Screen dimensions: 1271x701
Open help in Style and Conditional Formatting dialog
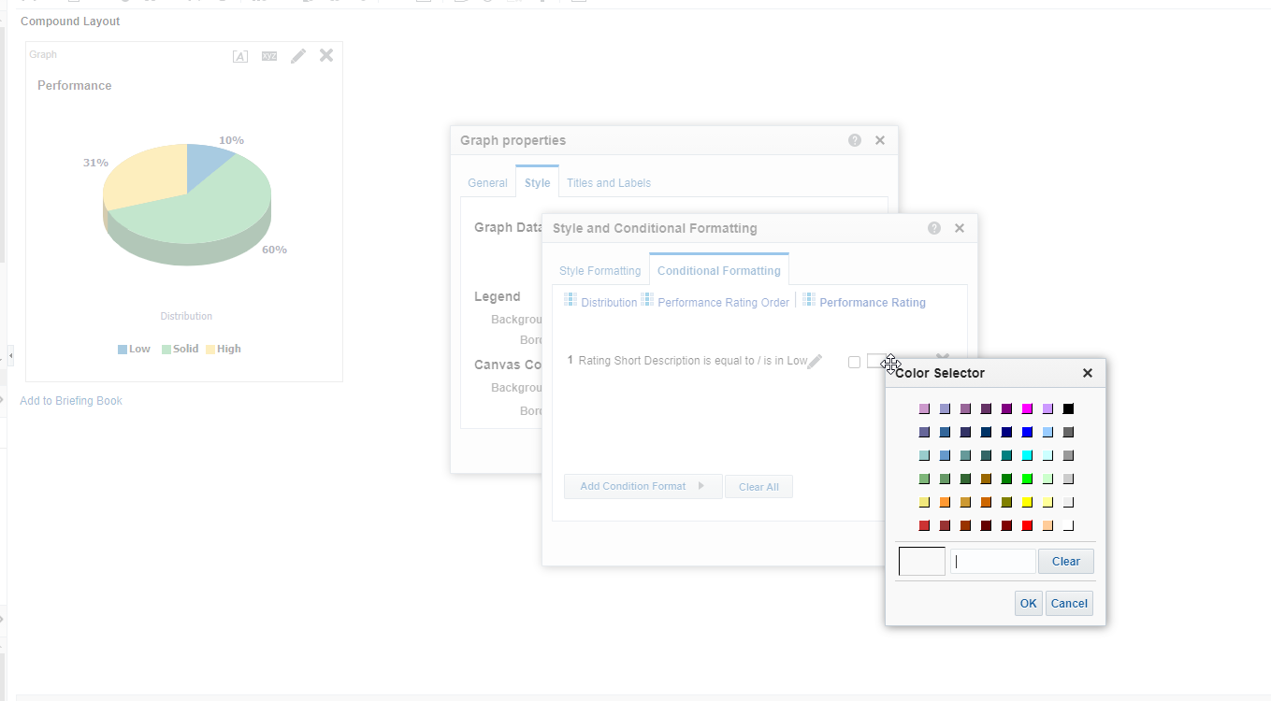click(x=933, y=227)
